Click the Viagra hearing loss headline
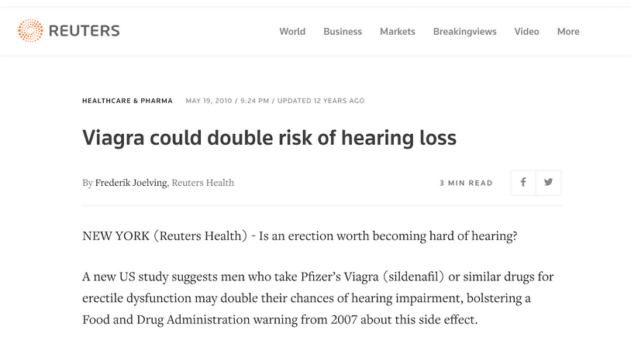The image size is (631, 347). [270, 139]
